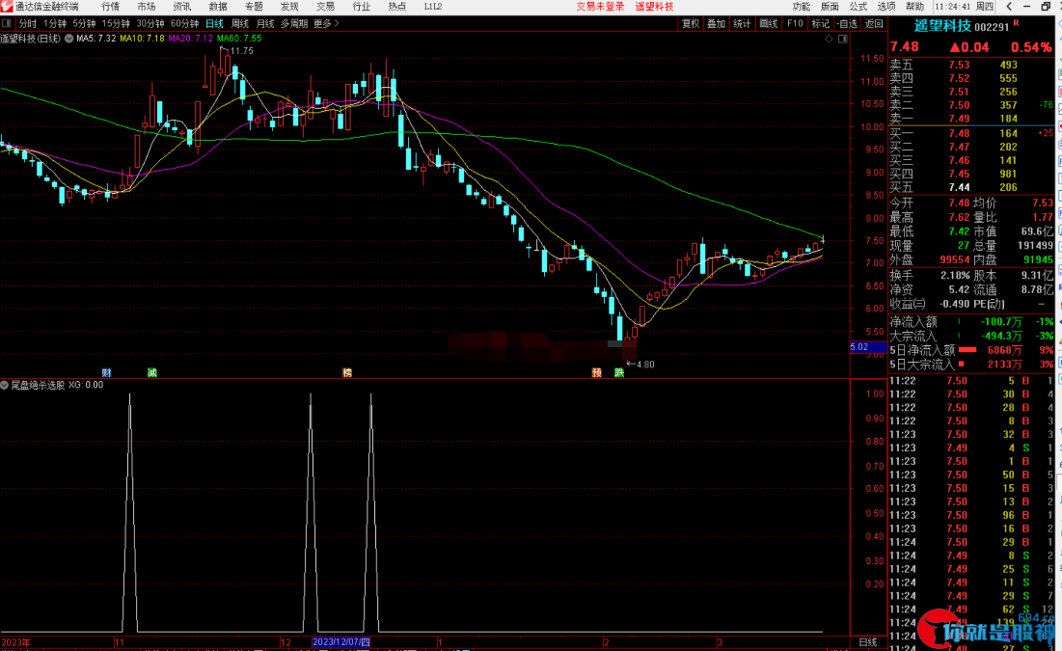Open the 资讯 menu

coord(182,6)
